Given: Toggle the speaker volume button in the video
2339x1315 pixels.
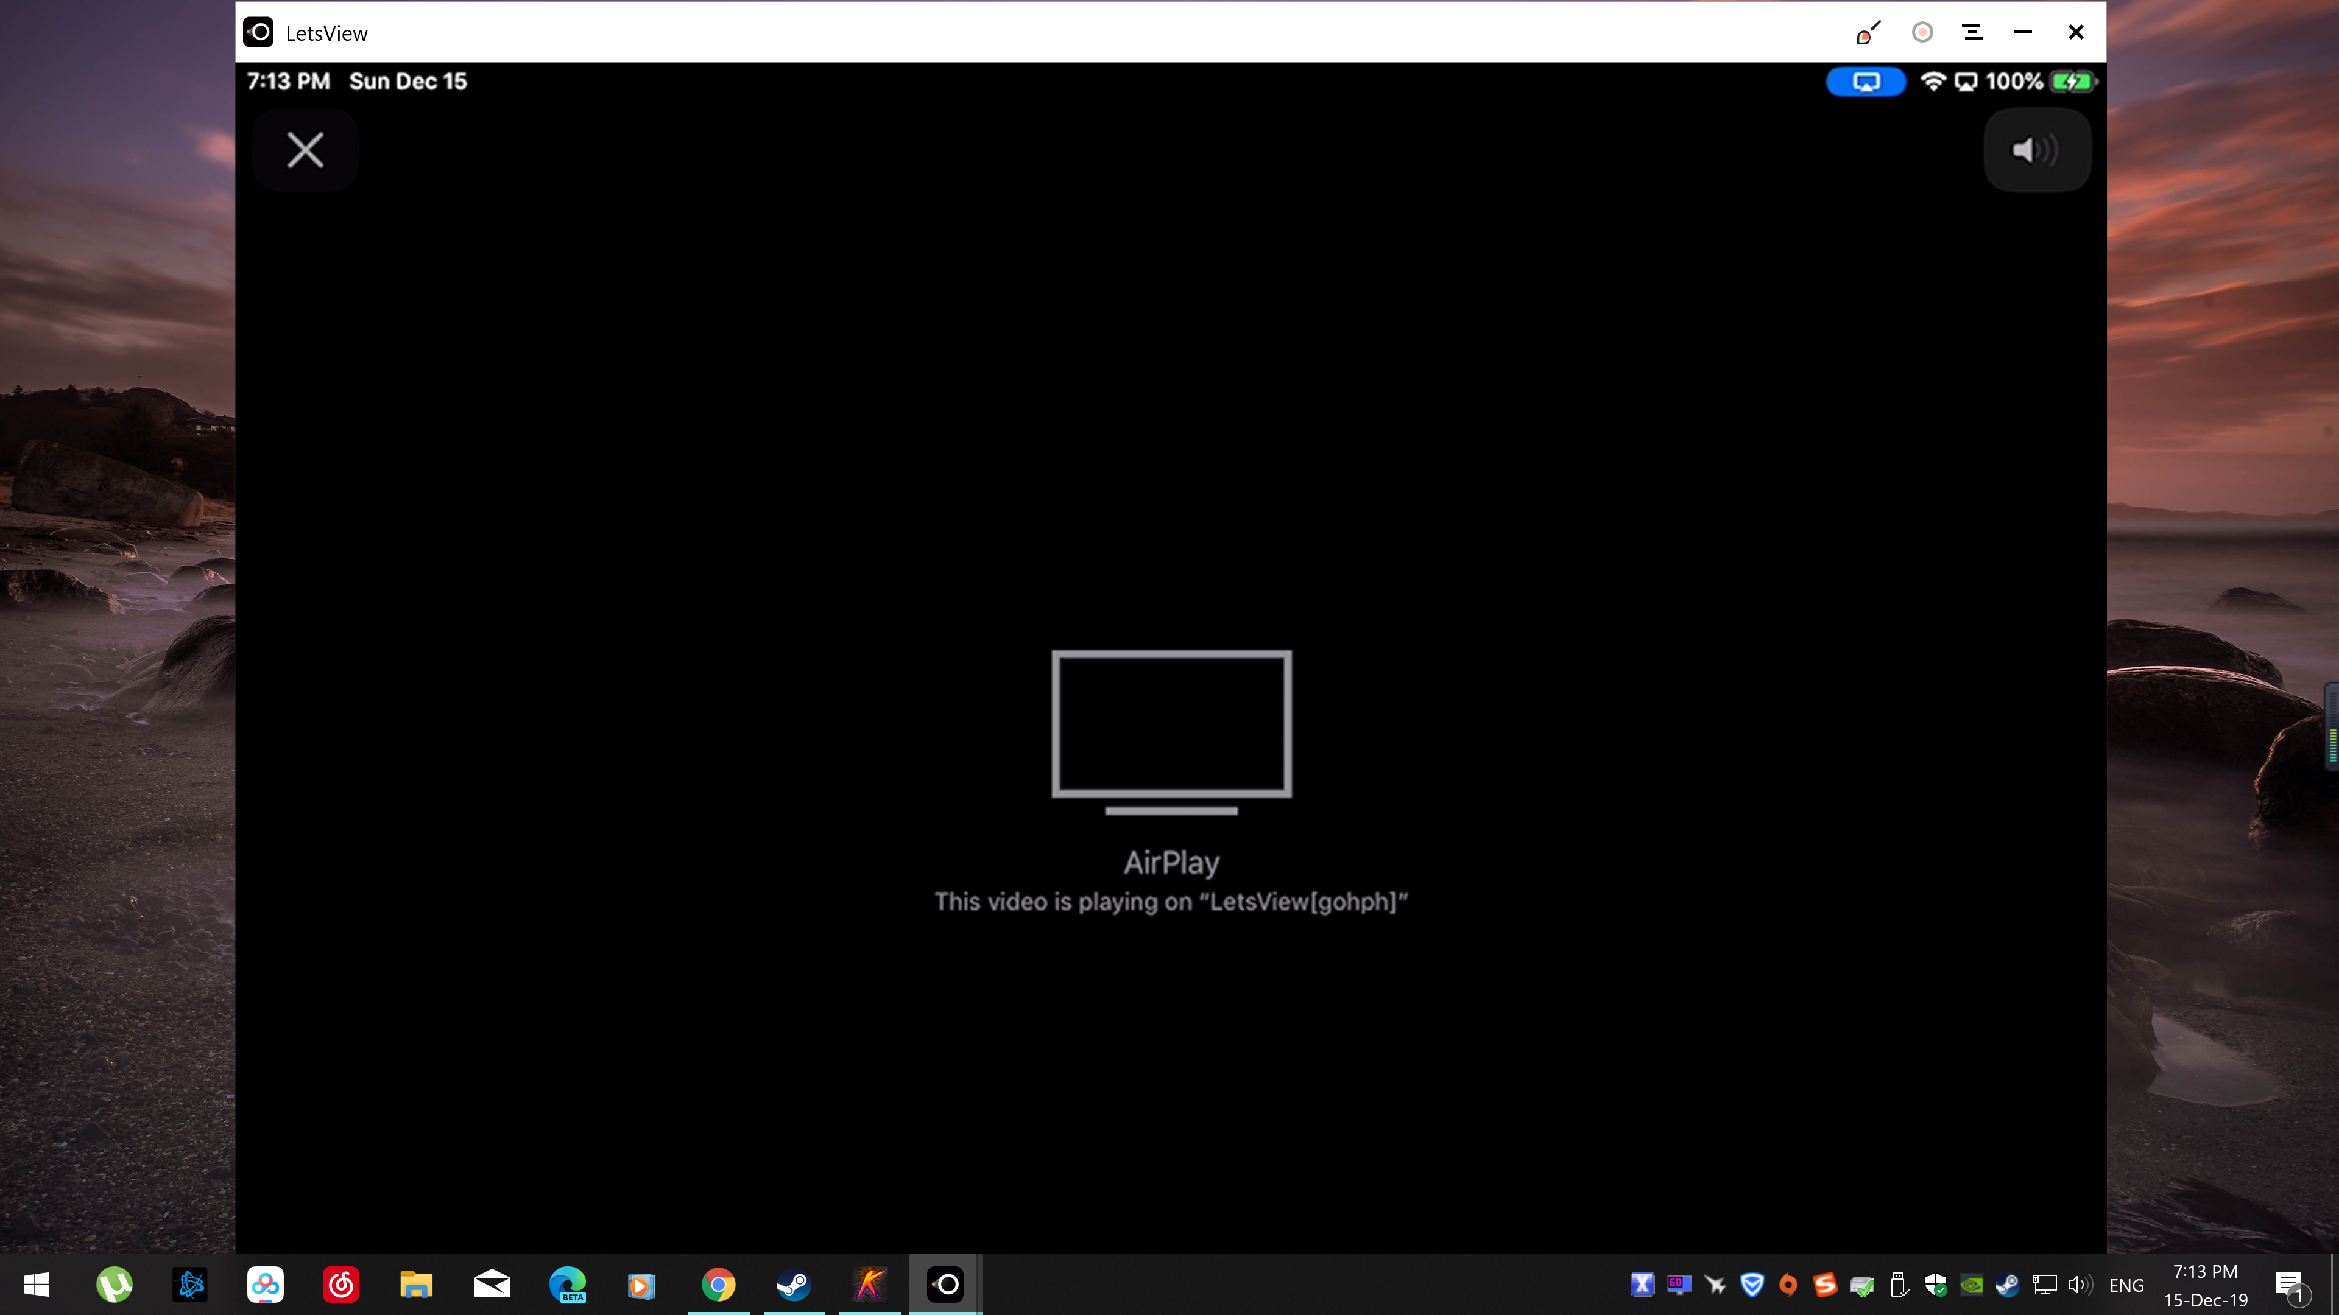Looking at the screenshot, I should pyautogui.click(x=2037, y=150).
